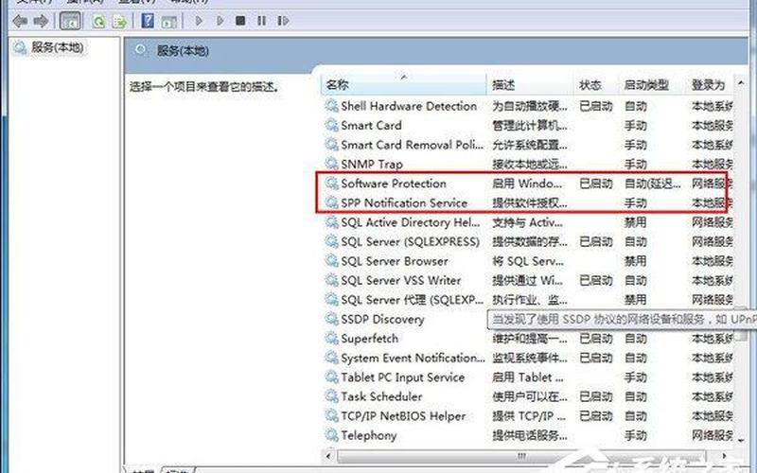Viewport: 757px width, 473px height.
Task: Click 支持与 Activ... description text
Action: [x=527, y=222]
